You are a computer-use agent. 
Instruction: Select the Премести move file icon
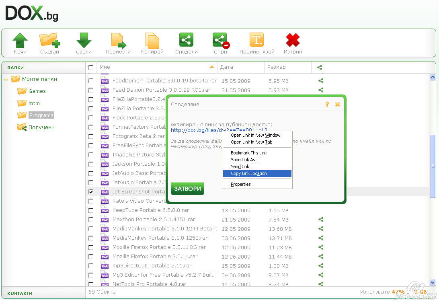[118, 41]
